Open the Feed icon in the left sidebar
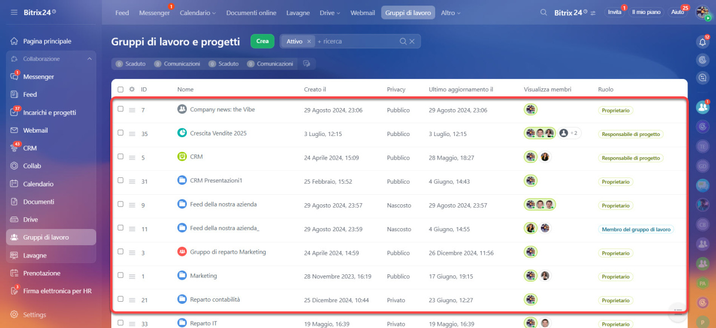 14,95
